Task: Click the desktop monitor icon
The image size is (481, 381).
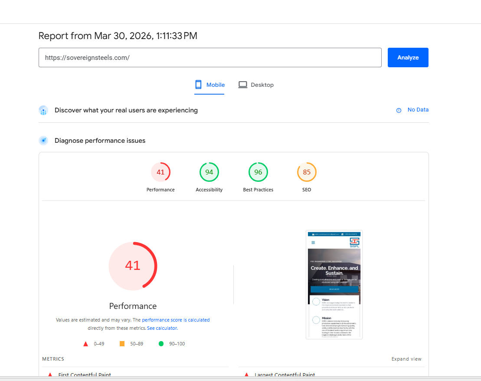Action: [243, 85]
